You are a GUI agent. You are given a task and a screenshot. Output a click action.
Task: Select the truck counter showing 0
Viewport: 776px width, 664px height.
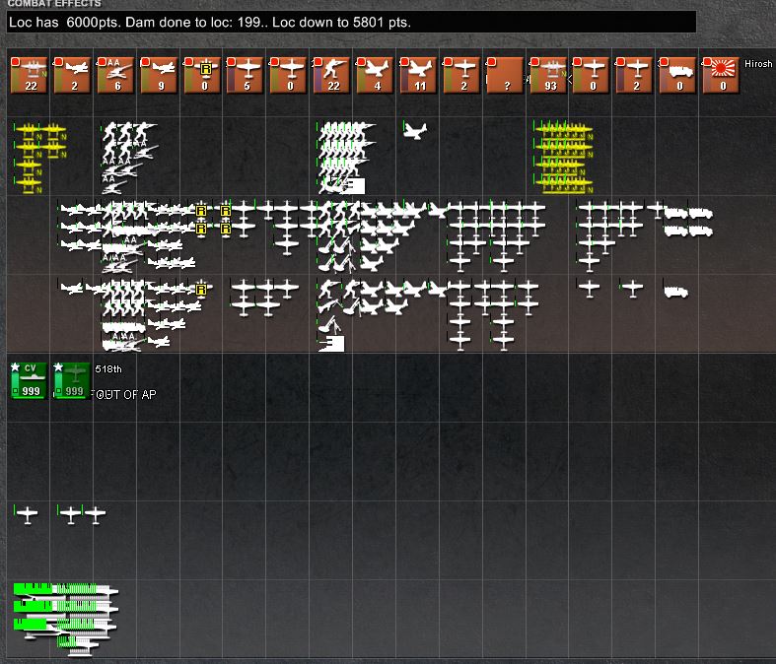click(x=678, y=75)
